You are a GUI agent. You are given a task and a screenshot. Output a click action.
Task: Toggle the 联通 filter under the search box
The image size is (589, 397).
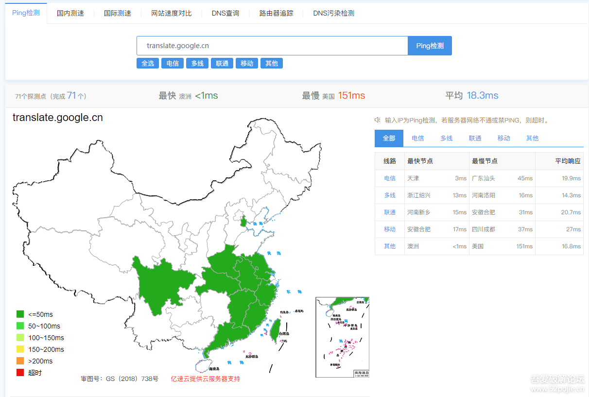[x=222, y=63]
